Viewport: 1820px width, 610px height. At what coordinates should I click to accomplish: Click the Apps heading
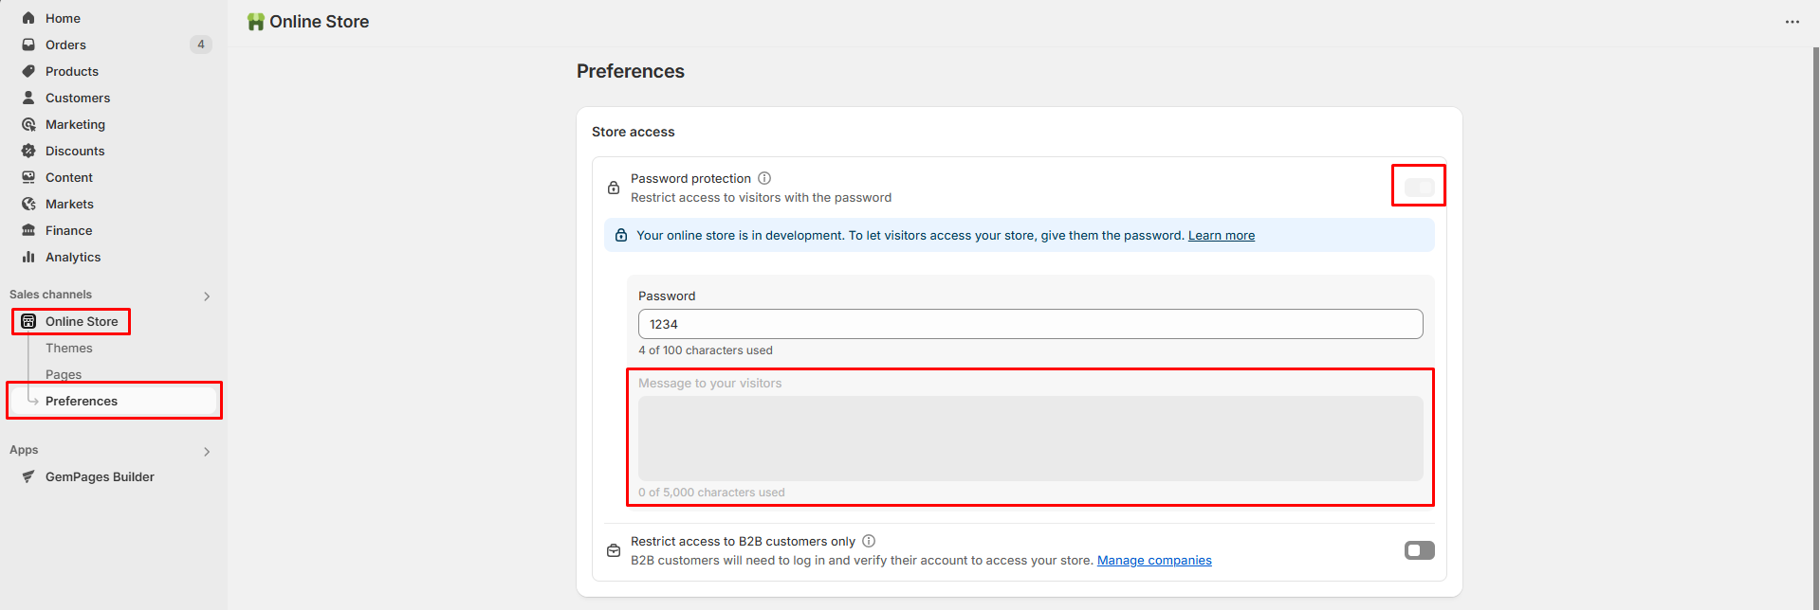click(x=24, y=450)
